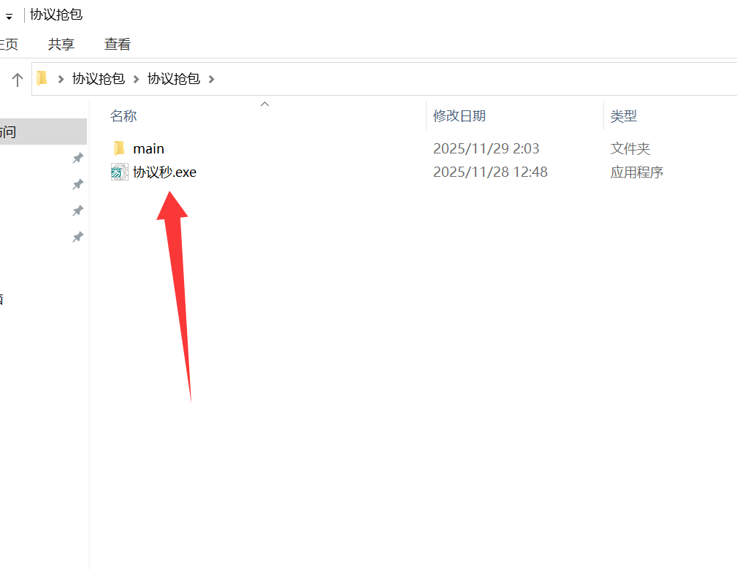Open Quick Access Toolbar dropdown in title bar
Viewport: 737px width, 570px height.
point(9,16)
